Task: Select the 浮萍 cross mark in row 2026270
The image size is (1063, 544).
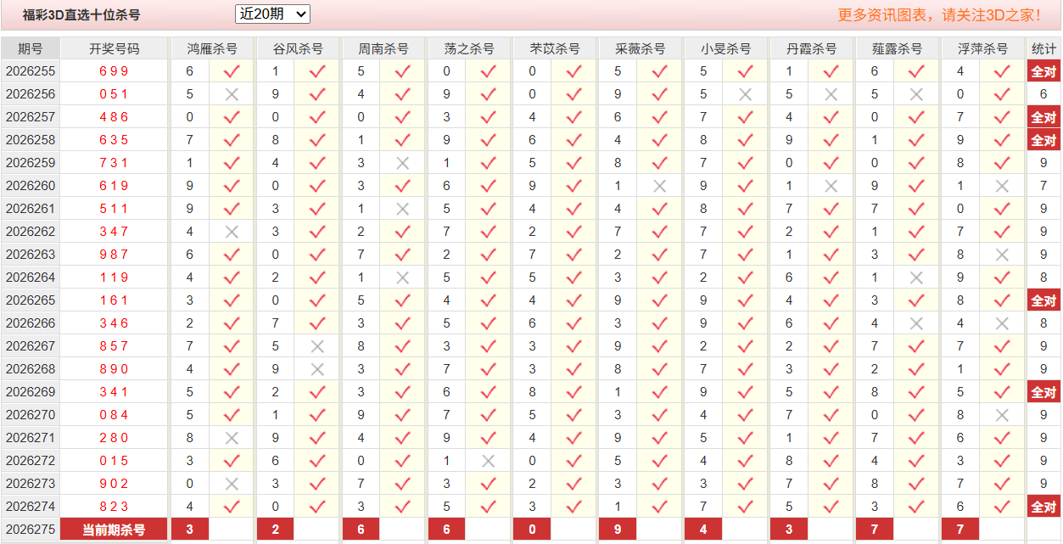Action: (1003, 415)
